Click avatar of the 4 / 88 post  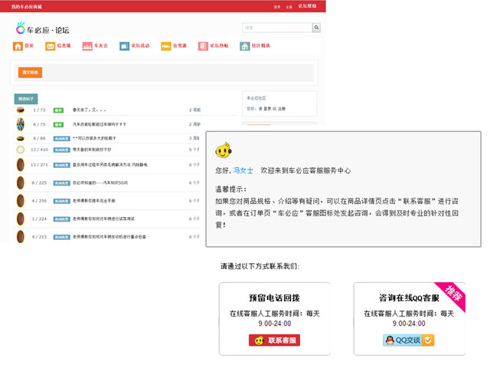[x=21, y=138]
